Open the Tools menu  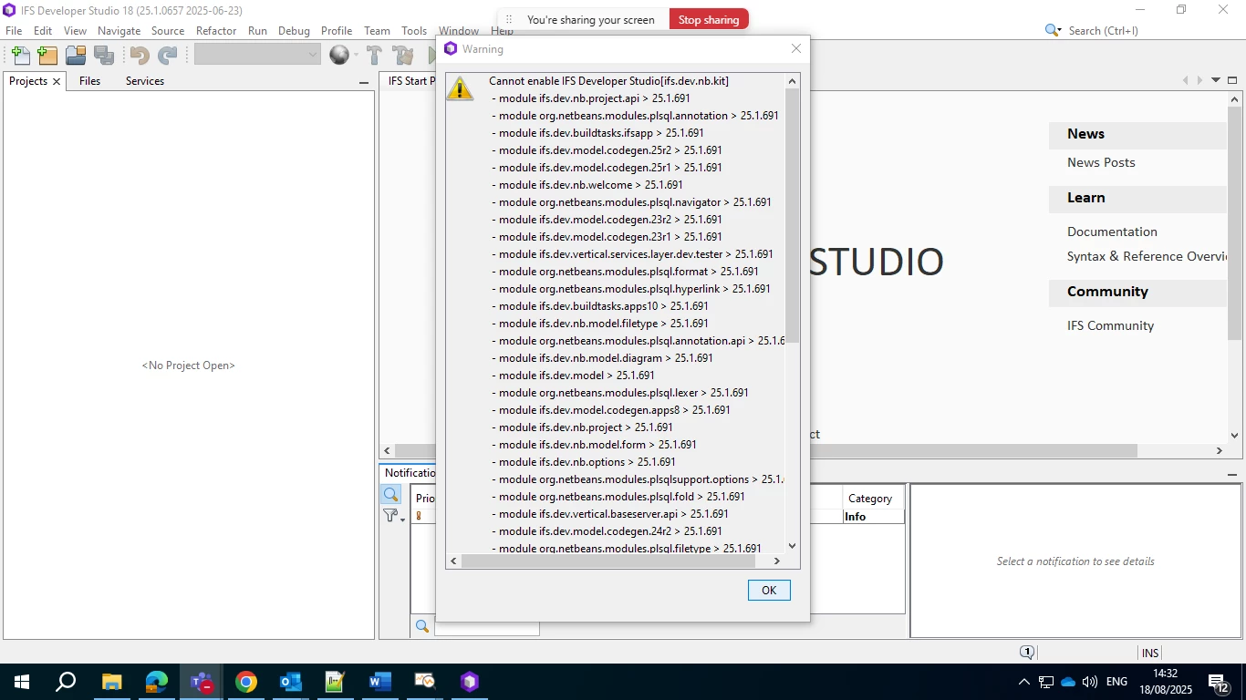pos(414,30)
